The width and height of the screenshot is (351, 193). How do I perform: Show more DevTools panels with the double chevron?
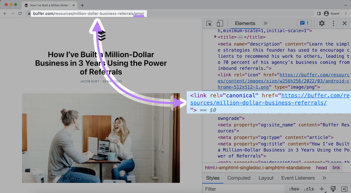coord(265,23)
